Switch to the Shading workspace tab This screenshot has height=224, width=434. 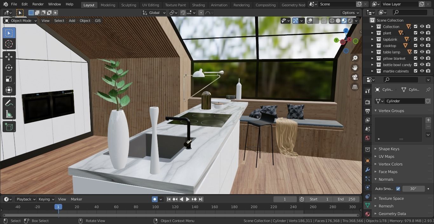pyautogui.click(x=198, y=5)
